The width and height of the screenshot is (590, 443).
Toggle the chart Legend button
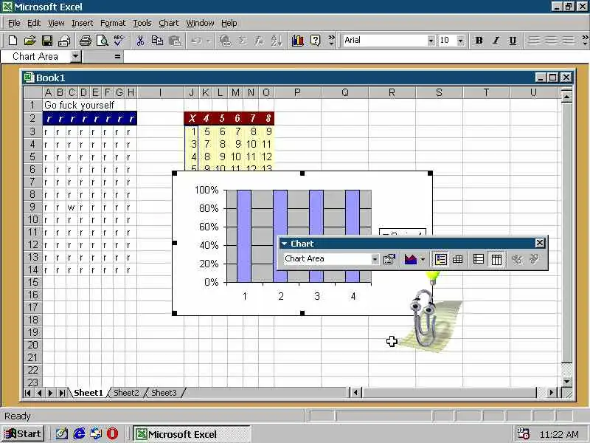coord(440,259)
